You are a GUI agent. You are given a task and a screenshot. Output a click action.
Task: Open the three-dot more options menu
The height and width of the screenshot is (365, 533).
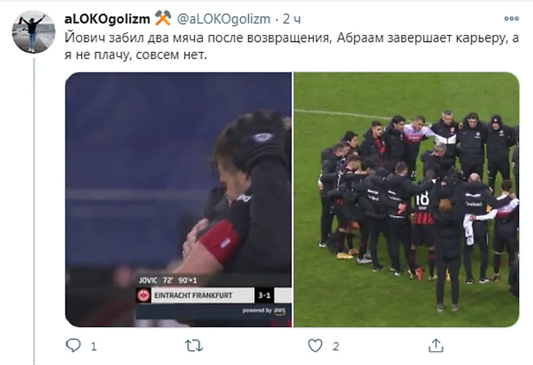click(511, 18)
